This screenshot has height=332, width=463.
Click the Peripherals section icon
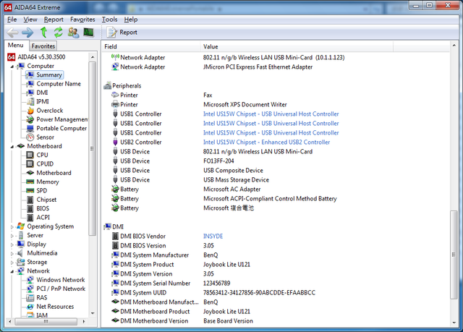108,85
